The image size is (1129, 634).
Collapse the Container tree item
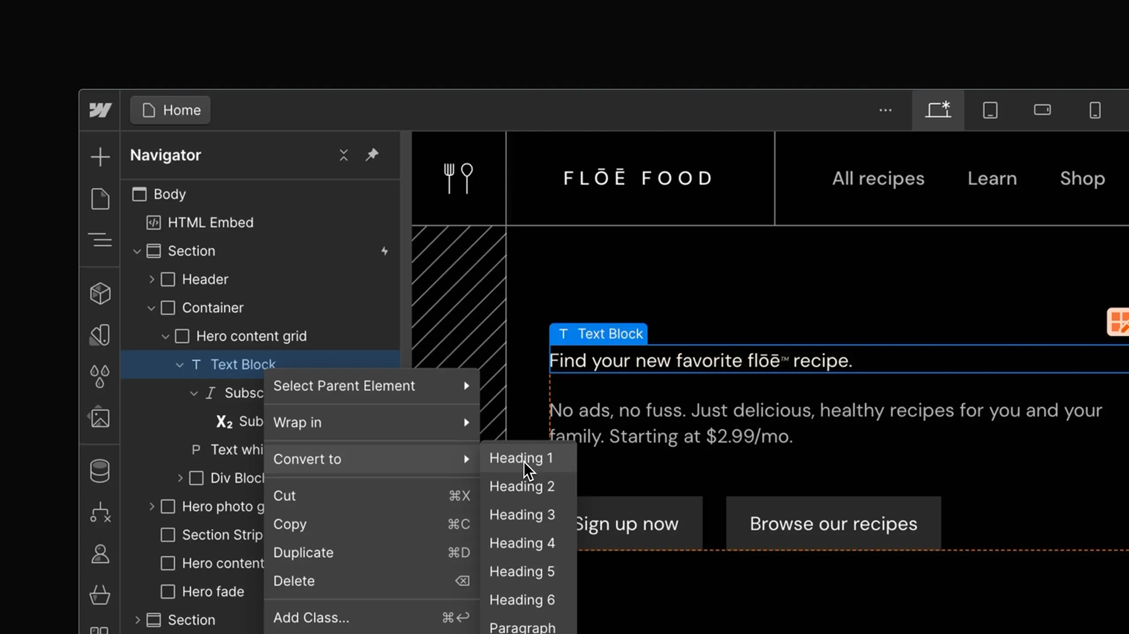click(x=151, y=308)
